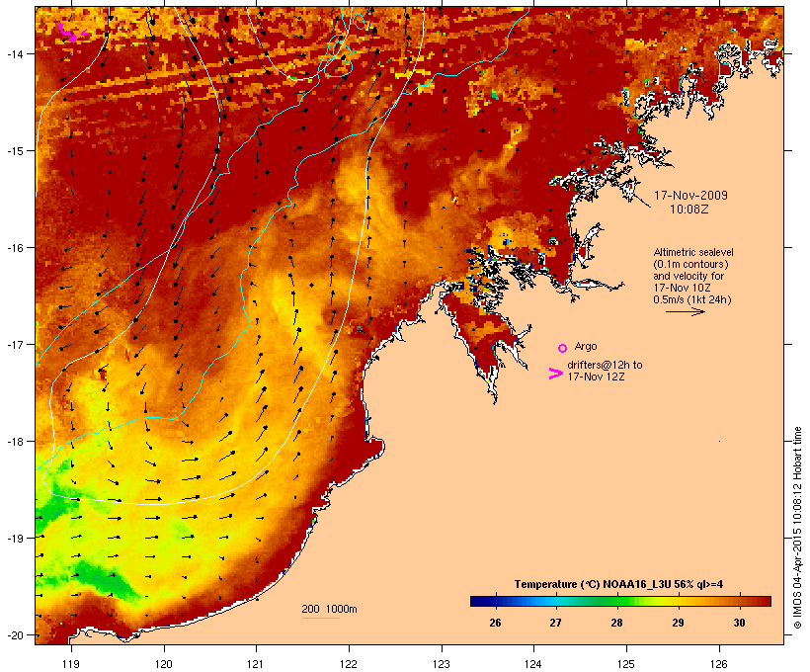
Task: Click the '125' longitude axis label
Action: click(626, 664)
